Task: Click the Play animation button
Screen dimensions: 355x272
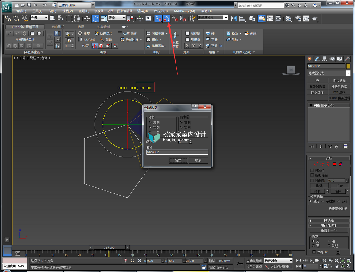Action: 311,261
